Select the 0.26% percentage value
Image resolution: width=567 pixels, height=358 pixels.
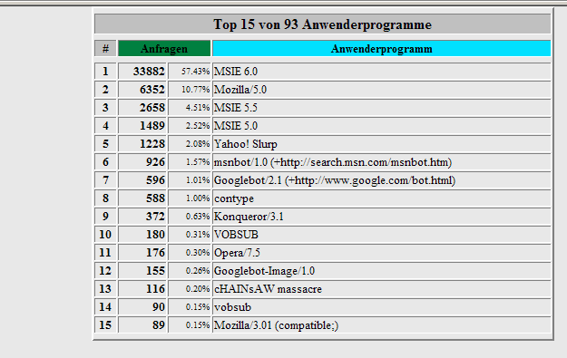[198, 271]
